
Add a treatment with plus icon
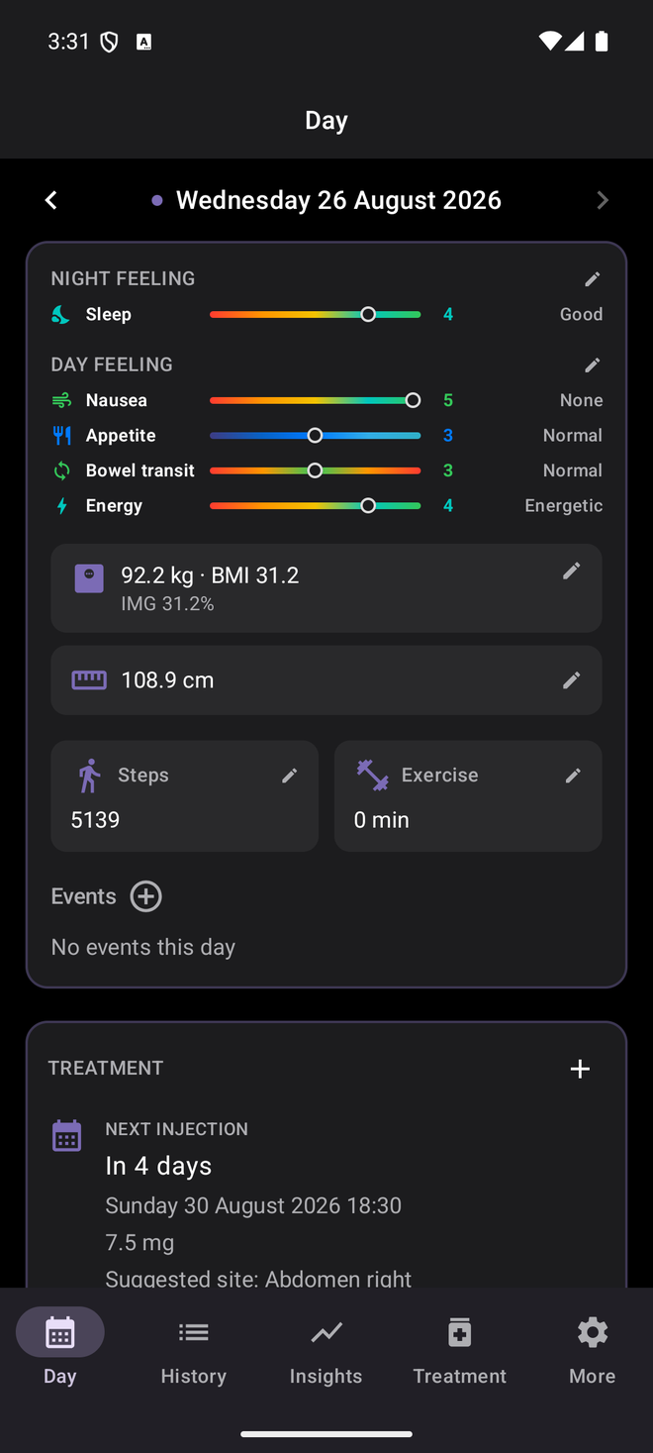click(580, 1069)
